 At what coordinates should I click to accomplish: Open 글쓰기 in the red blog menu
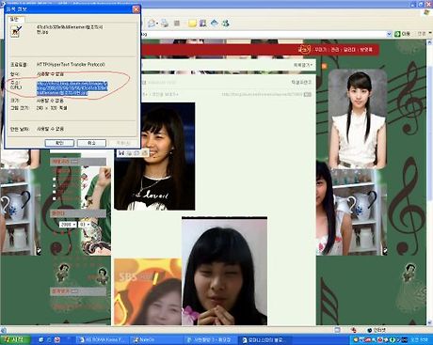pos(349,50)
